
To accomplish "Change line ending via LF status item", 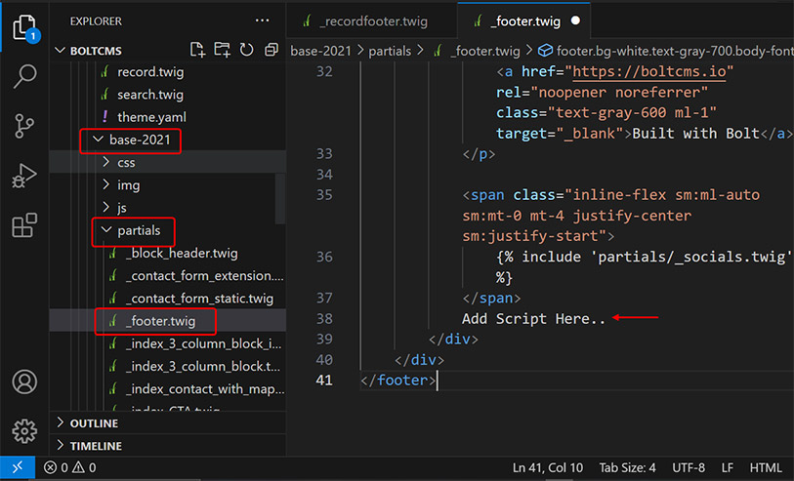I will click(728, 468).
